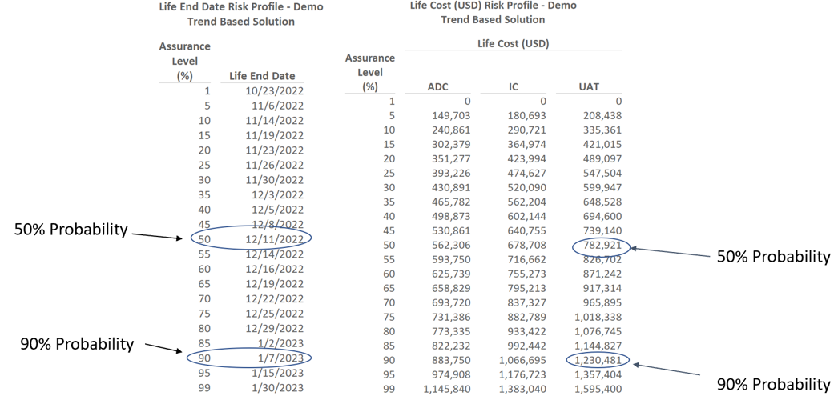The width and height of the screenshot is (838, 400).
Task: Click the circled 12/11/2022 life end date
Action: point(274,238)
